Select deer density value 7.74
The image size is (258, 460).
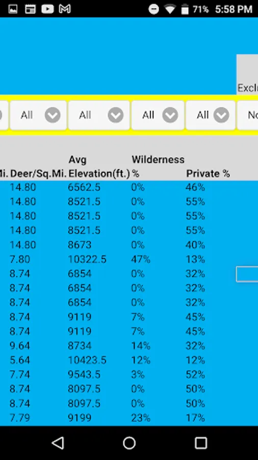pyautogui.click(x=20, y=374)
